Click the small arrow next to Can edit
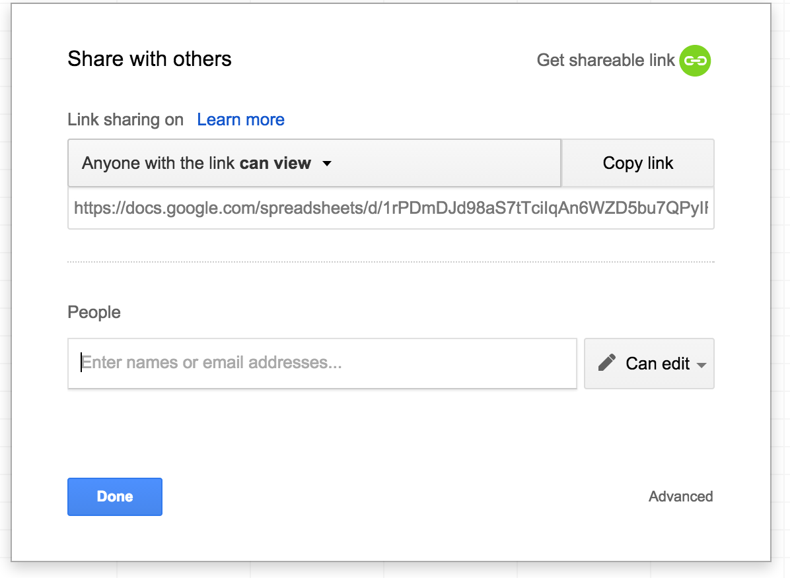790x578 pixels. pyautogui.click(x=701, y=365)
